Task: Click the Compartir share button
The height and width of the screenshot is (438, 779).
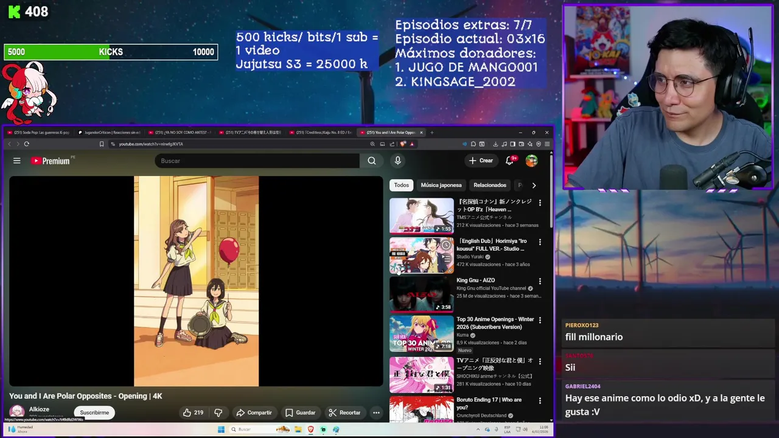Action: pyautogui.click(x=254, y=412)
